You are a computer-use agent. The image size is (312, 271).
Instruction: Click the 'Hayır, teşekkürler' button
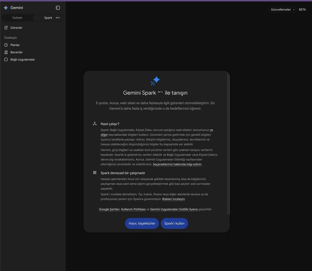point(142,223)
